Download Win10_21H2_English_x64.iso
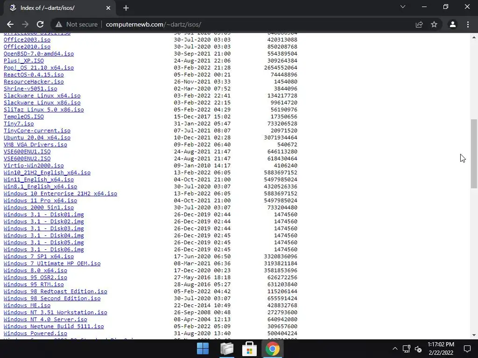The image size is (478, 358). tap(47, 172)
